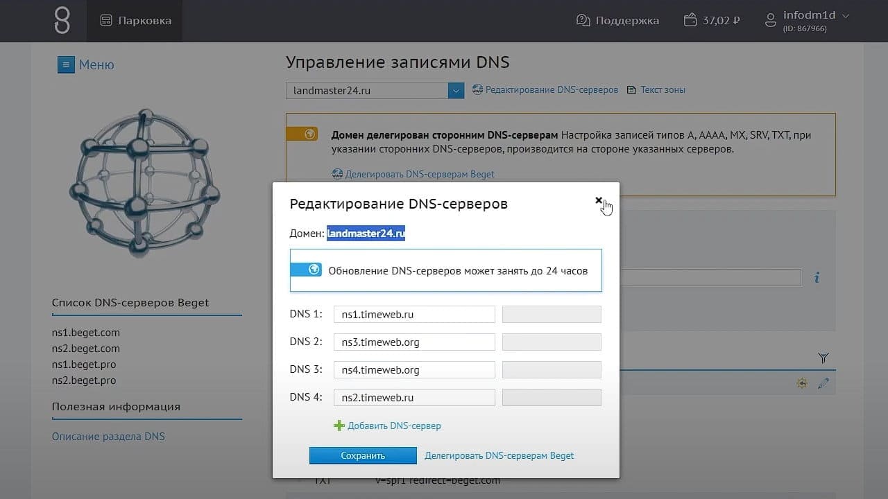Image resolution: width=888 pixels, height=499 pixels.
Task: Click the DNS 2 ns3.timeweb.org field
Action: 414,342
